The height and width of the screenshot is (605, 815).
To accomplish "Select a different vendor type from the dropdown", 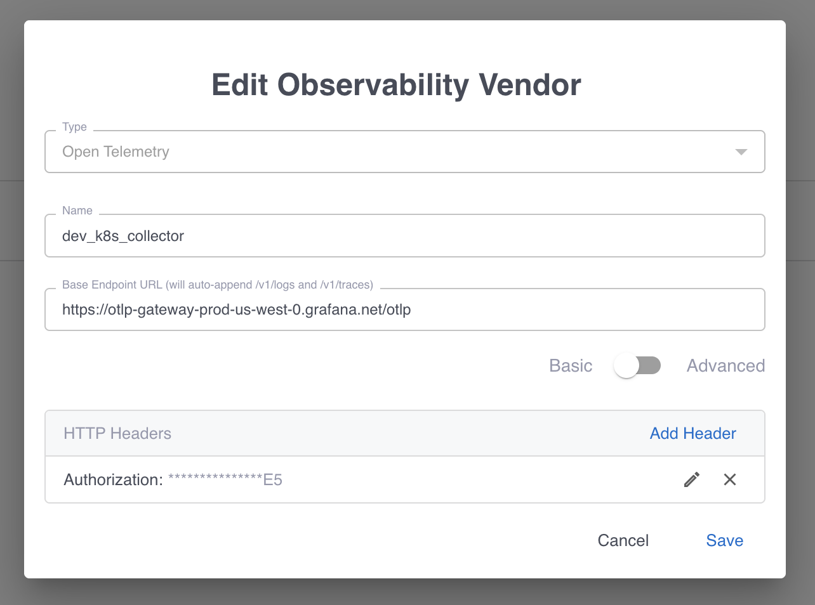I will click(404, 152).
